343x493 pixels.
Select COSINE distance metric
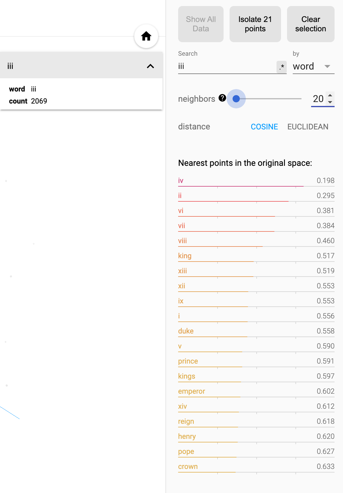(264, 127)
